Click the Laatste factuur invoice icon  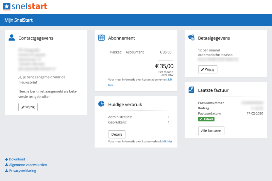pyautogui.click(x=191, y=90)
